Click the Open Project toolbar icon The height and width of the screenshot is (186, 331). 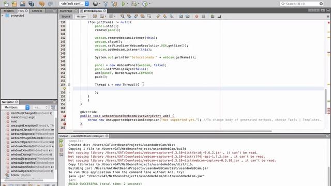[x=23, y=4]
